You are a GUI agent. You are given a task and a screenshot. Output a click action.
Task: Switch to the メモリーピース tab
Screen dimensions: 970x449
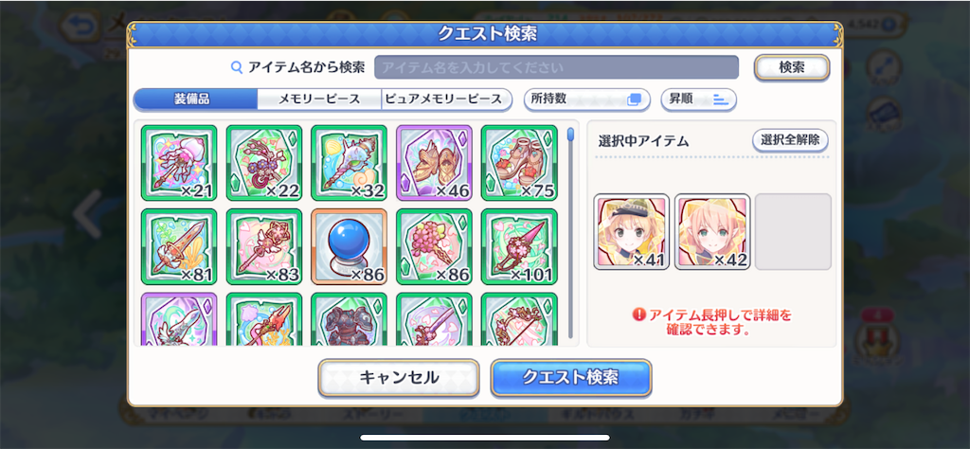tap(319, 99)
